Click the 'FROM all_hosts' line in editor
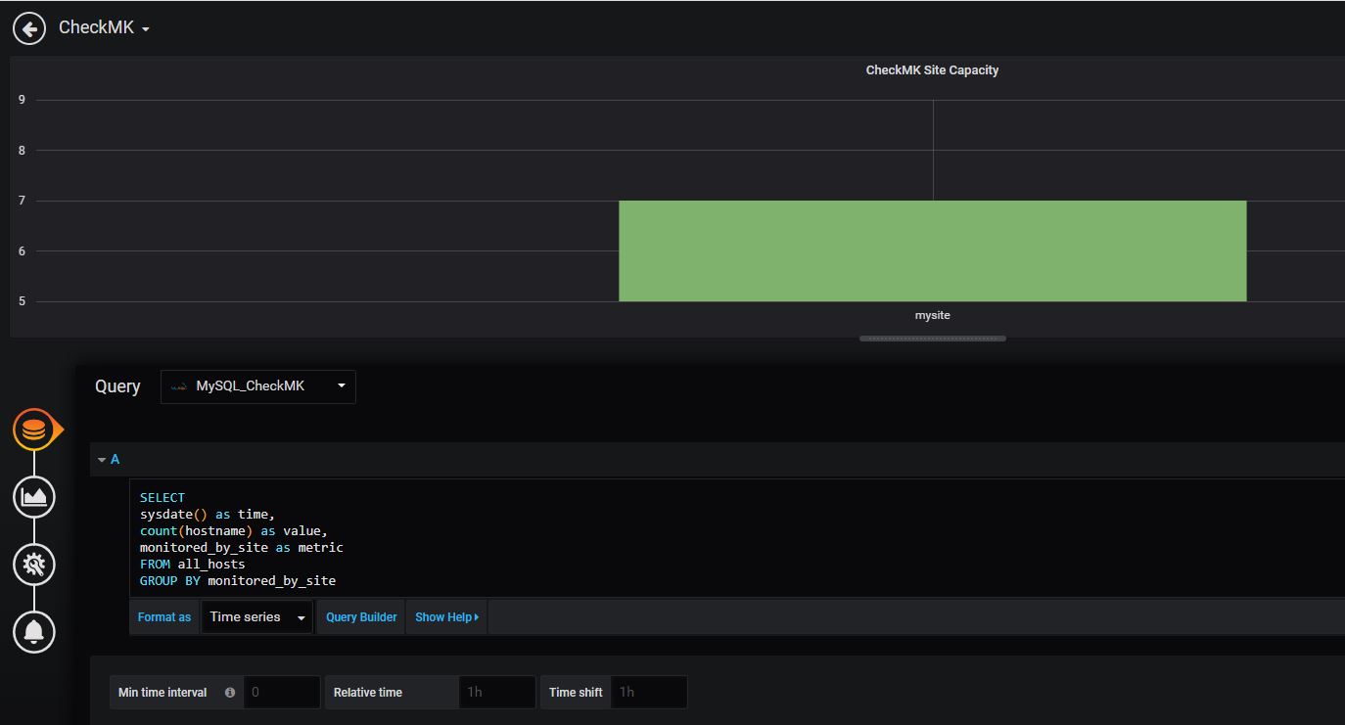The height and width of the screenshot is (725, 1345). click(x=193, y=564)
